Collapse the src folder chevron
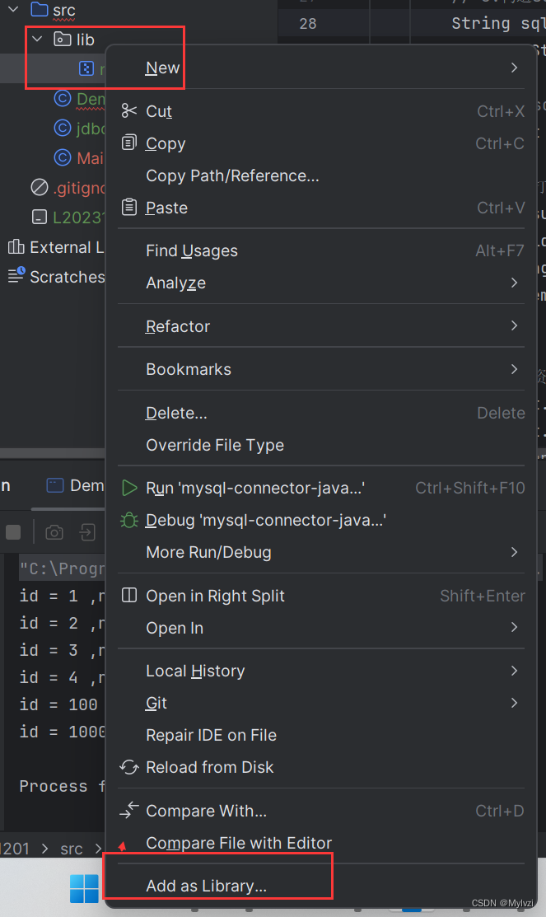Viewport: 546px width, 917px height. [x=13, y=9]
